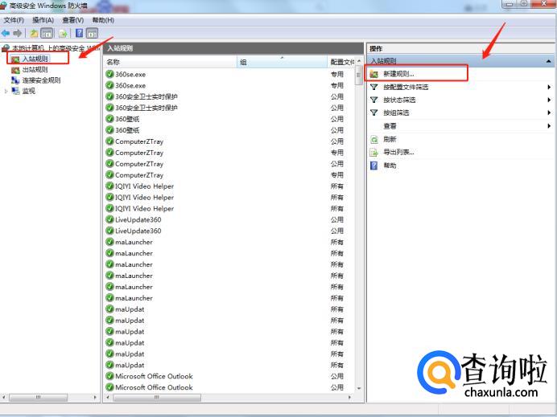This screenshot has width=557, height=417.
Task: Toggle the action pane toolbar icon
Action: (92, 33)
